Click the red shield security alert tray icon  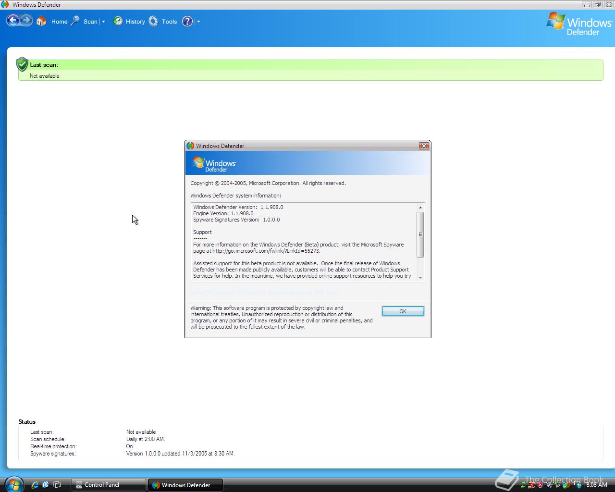click(541, 485)
